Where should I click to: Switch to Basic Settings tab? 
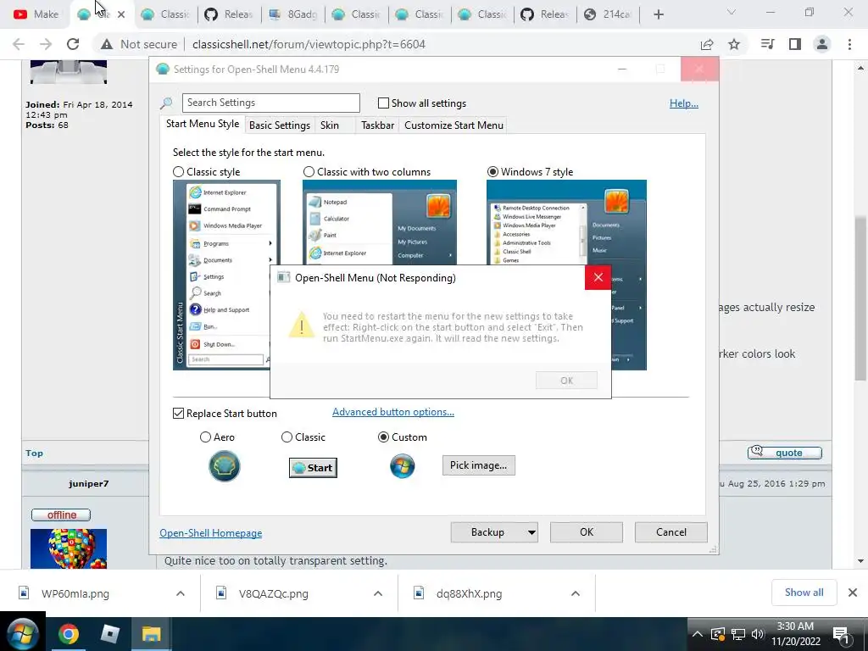point(280,125)
